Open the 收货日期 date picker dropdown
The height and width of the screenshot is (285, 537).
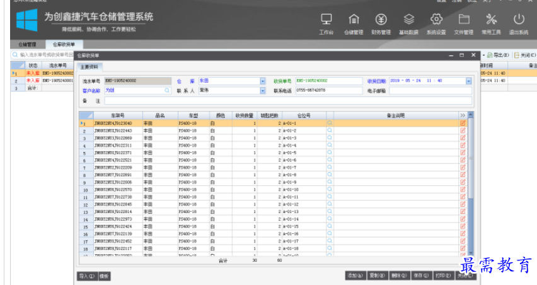468,81
